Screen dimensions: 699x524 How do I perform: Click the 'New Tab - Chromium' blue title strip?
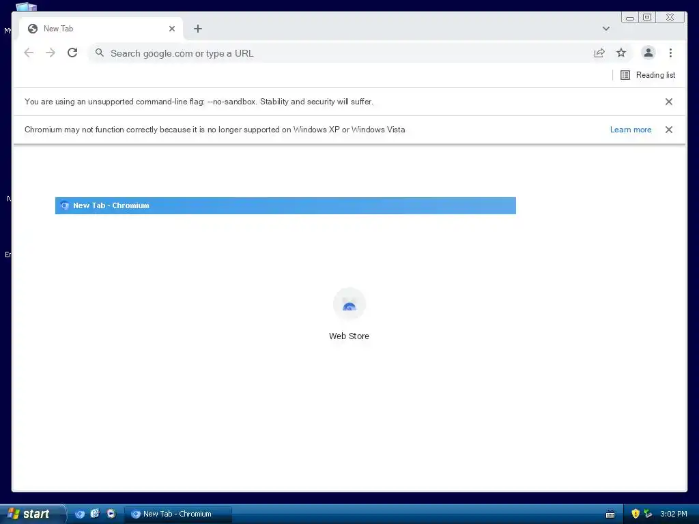(285, 205)
